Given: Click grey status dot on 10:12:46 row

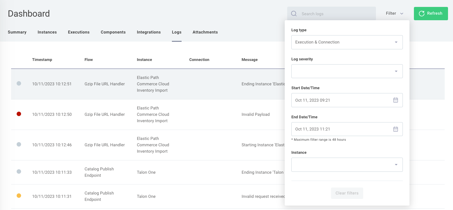Looking at the screenshot, I should point(19,144).
